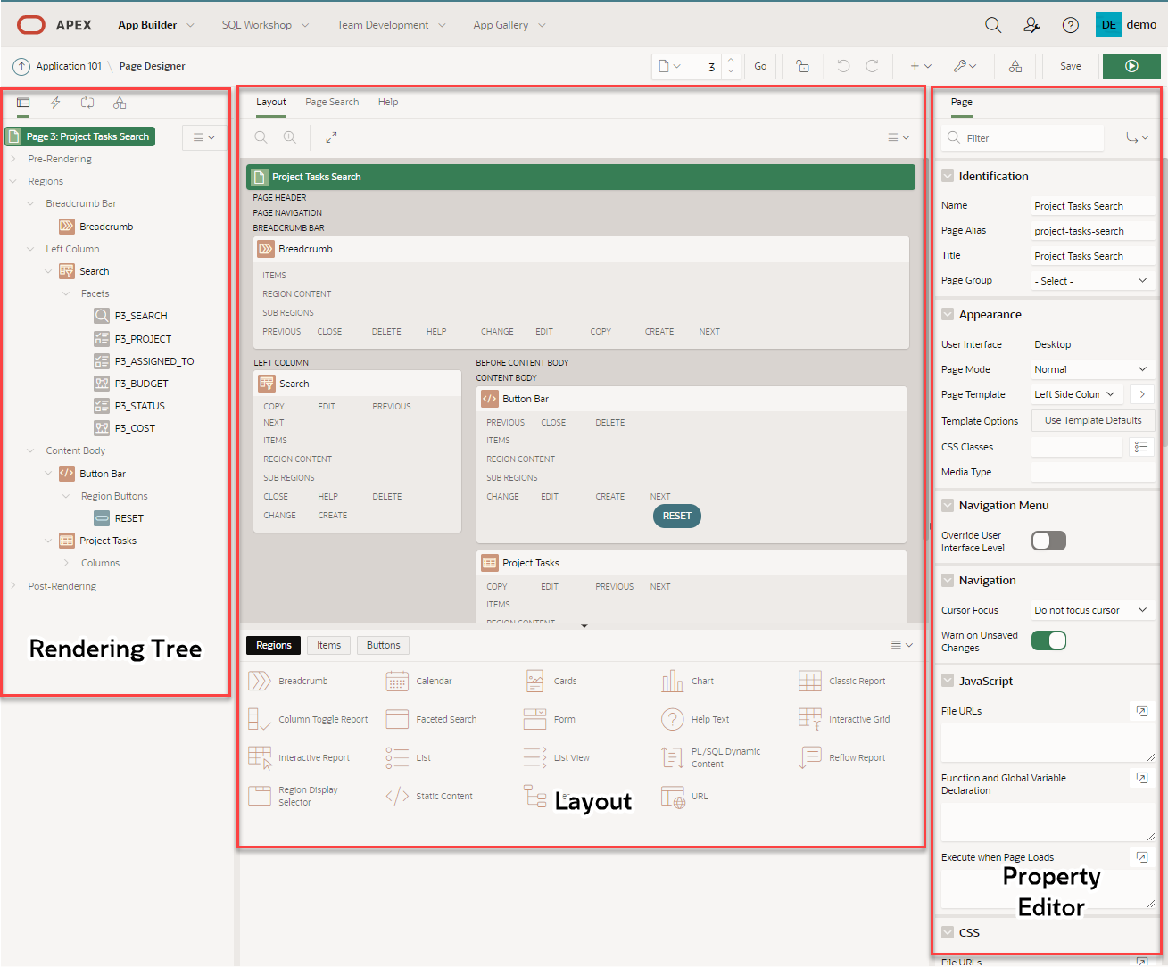The width and height of the screenshot is (1168, 967).
Task: Click Use Template Defaults button
Action: click(1093, 420)
